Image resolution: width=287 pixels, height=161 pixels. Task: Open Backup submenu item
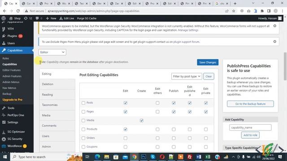[x=7, y=94]
